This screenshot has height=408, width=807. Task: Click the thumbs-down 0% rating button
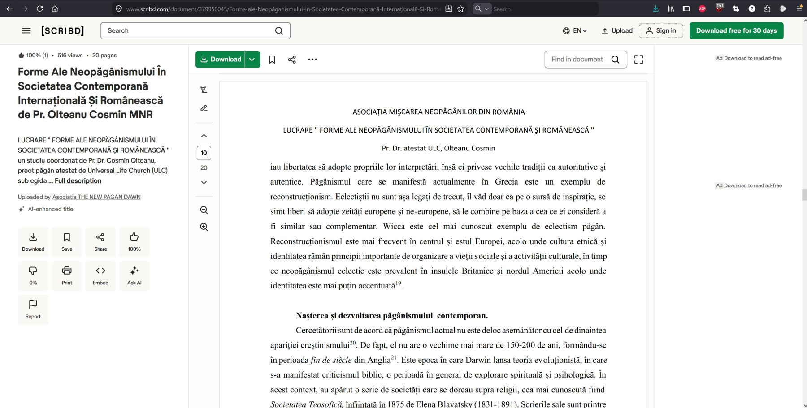[33, 275]
